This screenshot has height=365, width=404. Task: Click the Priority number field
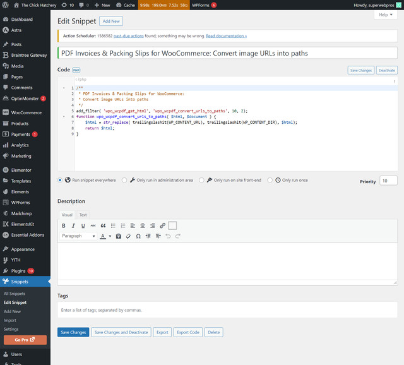click(388, 181)
